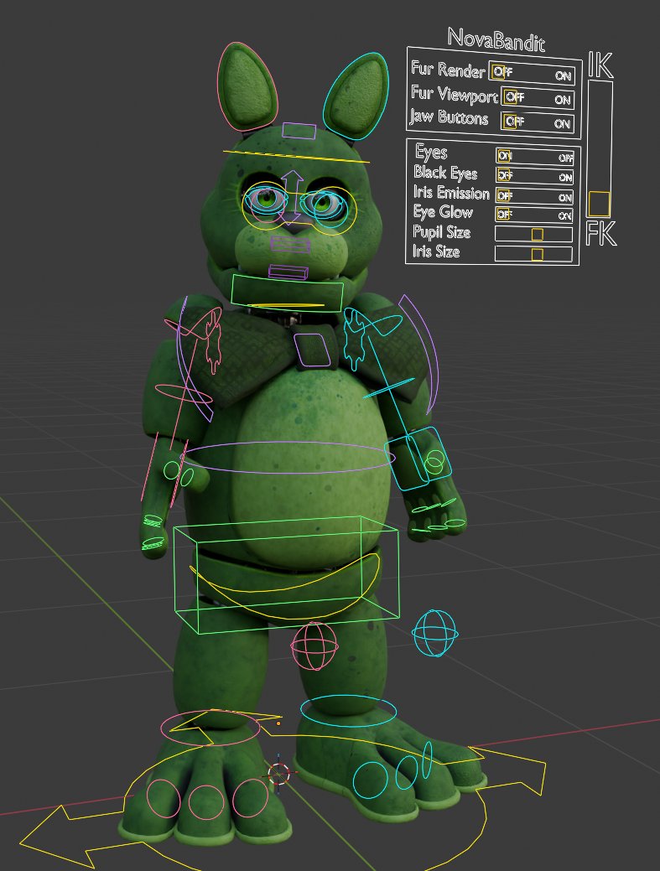660x871 pixels.
Task: Toggle the Black Eyes switch
Action: click(x=534, y=176)
